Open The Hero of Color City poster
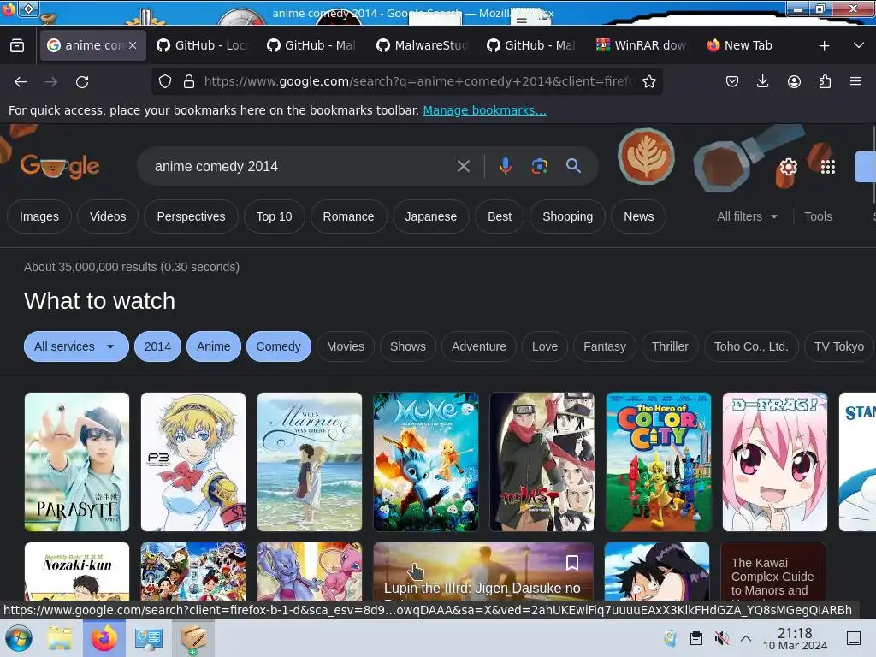The height and width of the screenshot is (657, 876). click(658, 462)
